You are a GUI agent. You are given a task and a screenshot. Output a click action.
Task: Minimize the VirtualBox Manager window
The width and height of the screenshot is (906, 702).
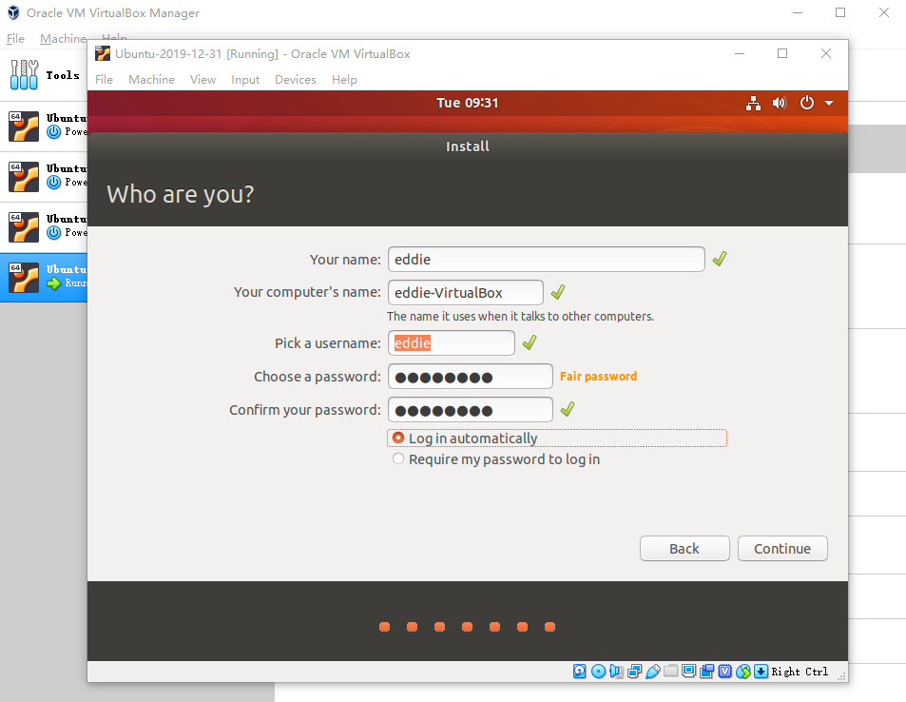coord(798,12)
